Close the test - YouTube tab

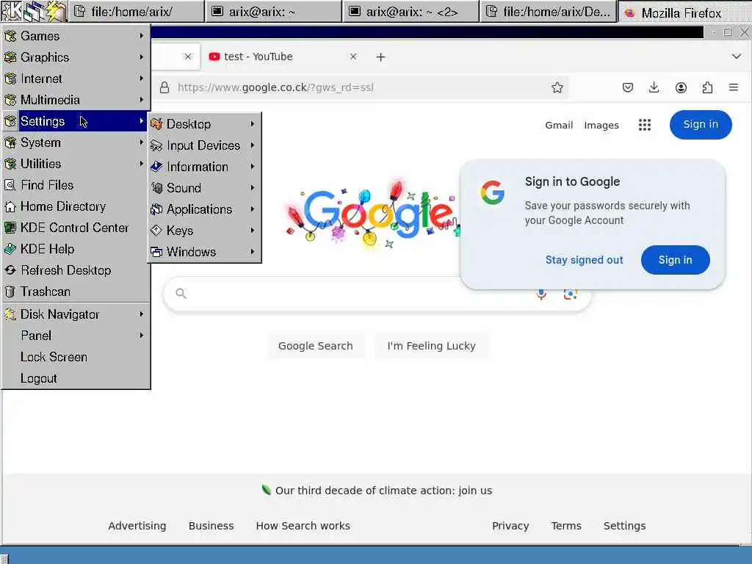coord(353,57)
